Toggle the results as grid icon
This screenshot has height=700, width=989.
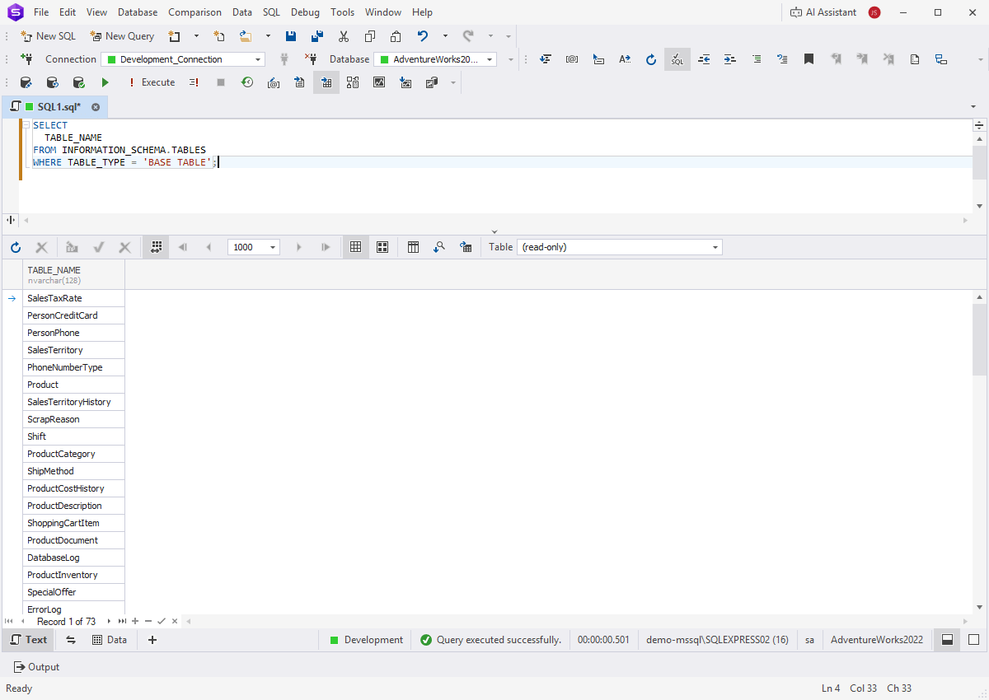pyautogui.click(x=326, y=82)
